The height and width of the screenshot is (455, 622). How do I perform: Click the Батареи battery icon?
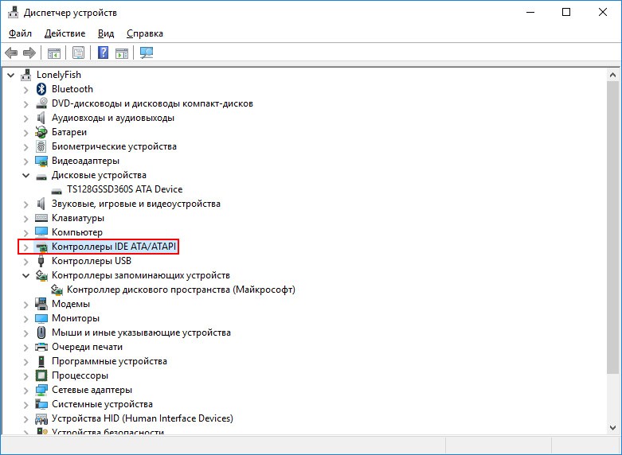click(x=41, y=132)
